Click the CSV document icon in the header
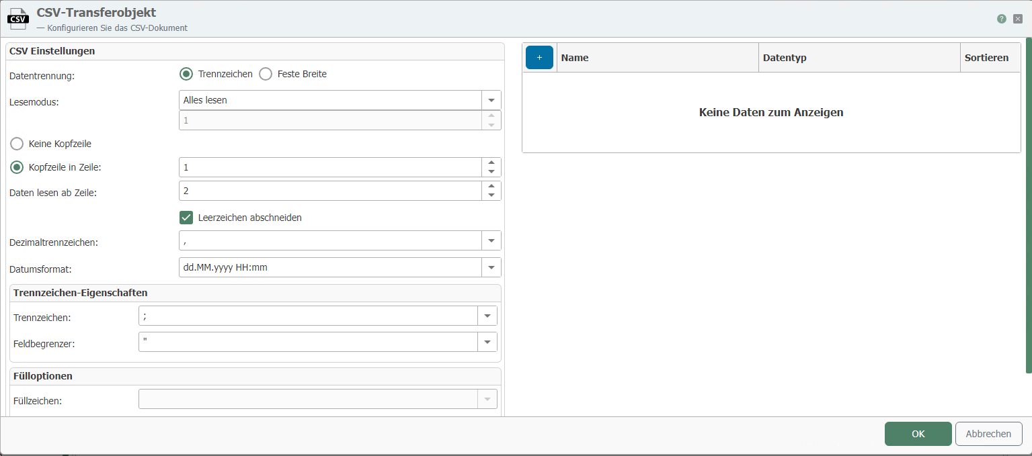Screen dimensions: 1032x456 tap(17, 18)
